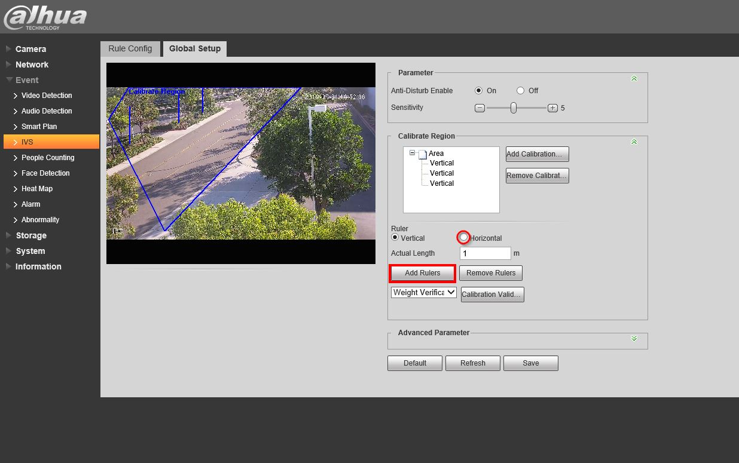The width and height of the screenshot is (739, 463).
Task: Click the Save button
Action: [x=530, y=363]
